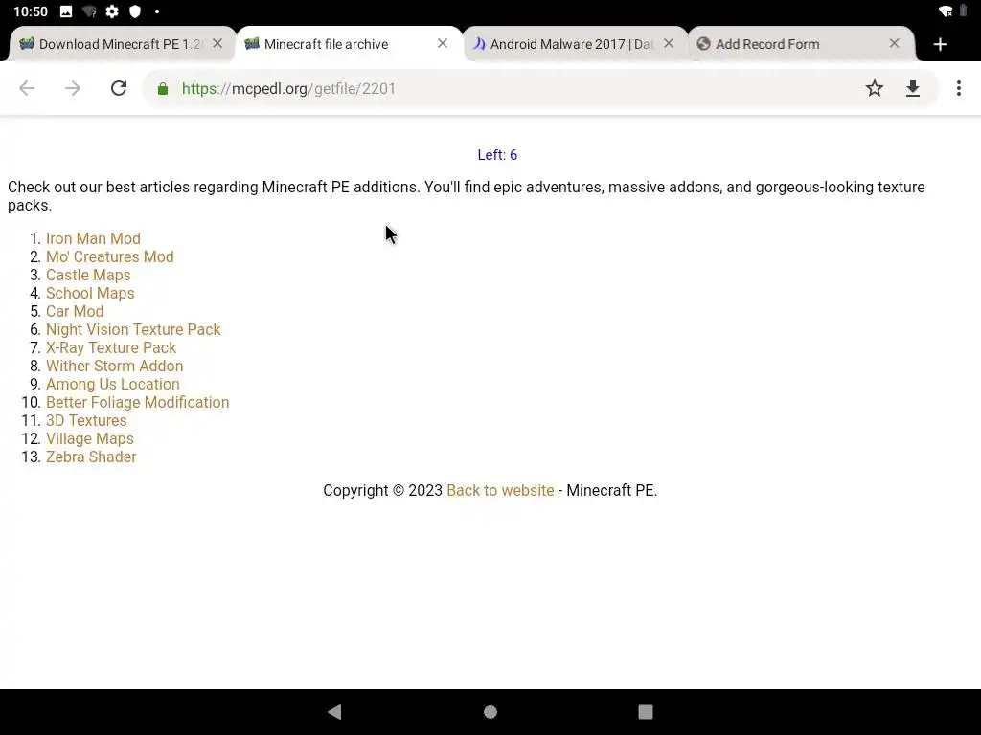This screenshot has height=735, width=981.
Task: Click the Back to website link
Action: point(500,490)
